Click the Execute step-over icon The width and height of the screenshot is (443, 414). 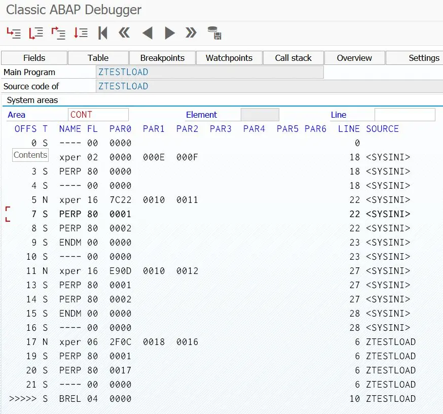36,33
